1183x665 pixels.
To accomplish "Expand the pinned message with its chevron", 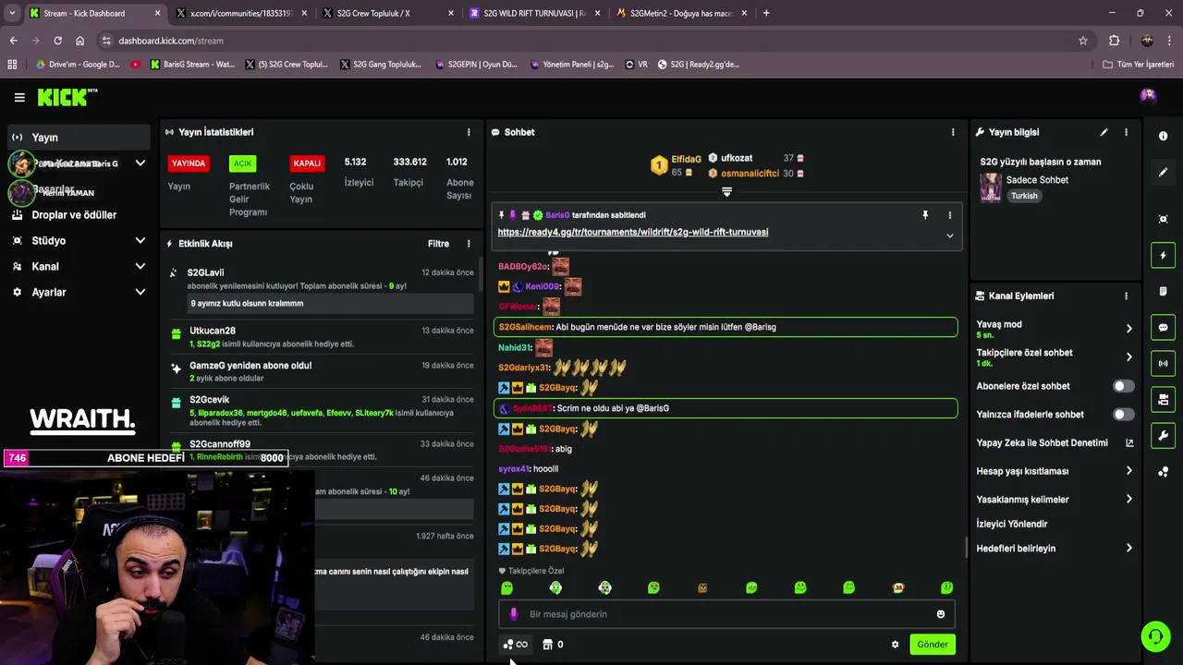I will point(949,236).
